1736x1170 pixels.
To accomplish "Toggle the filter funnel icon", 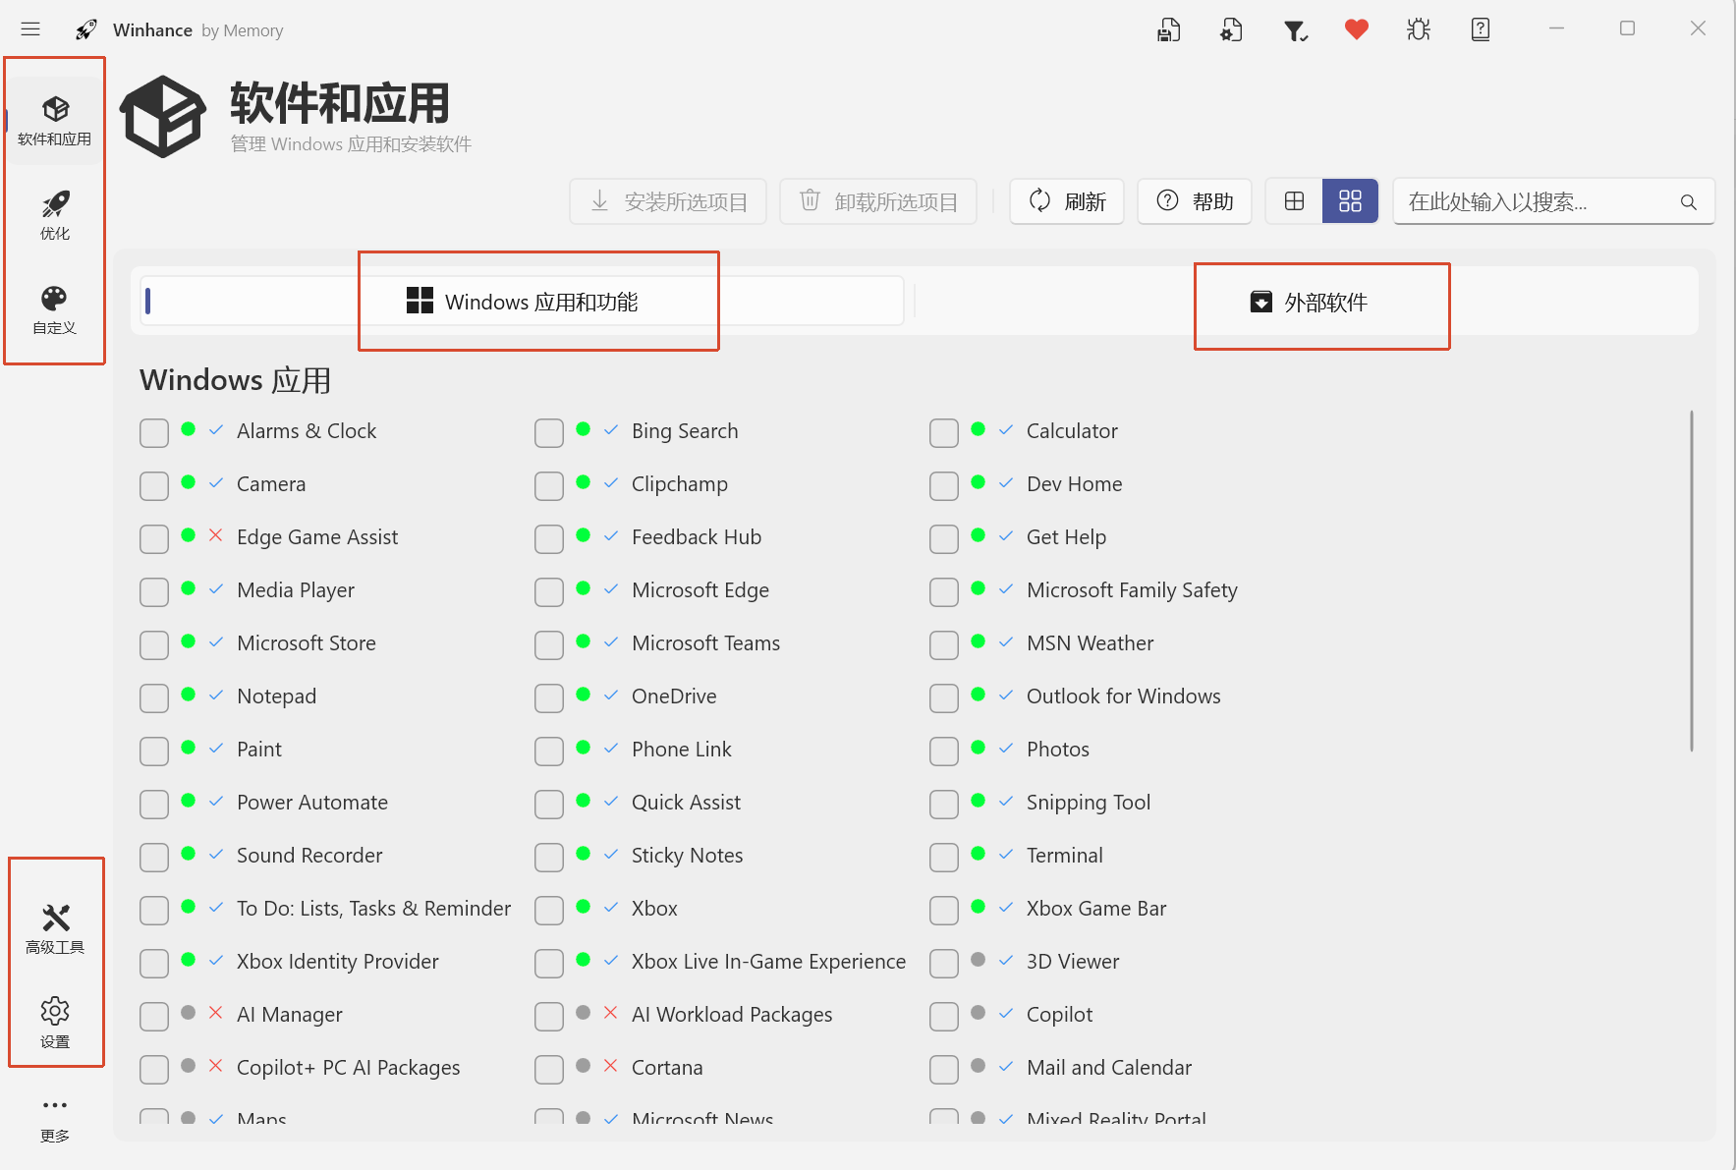I will [1295, 30].
